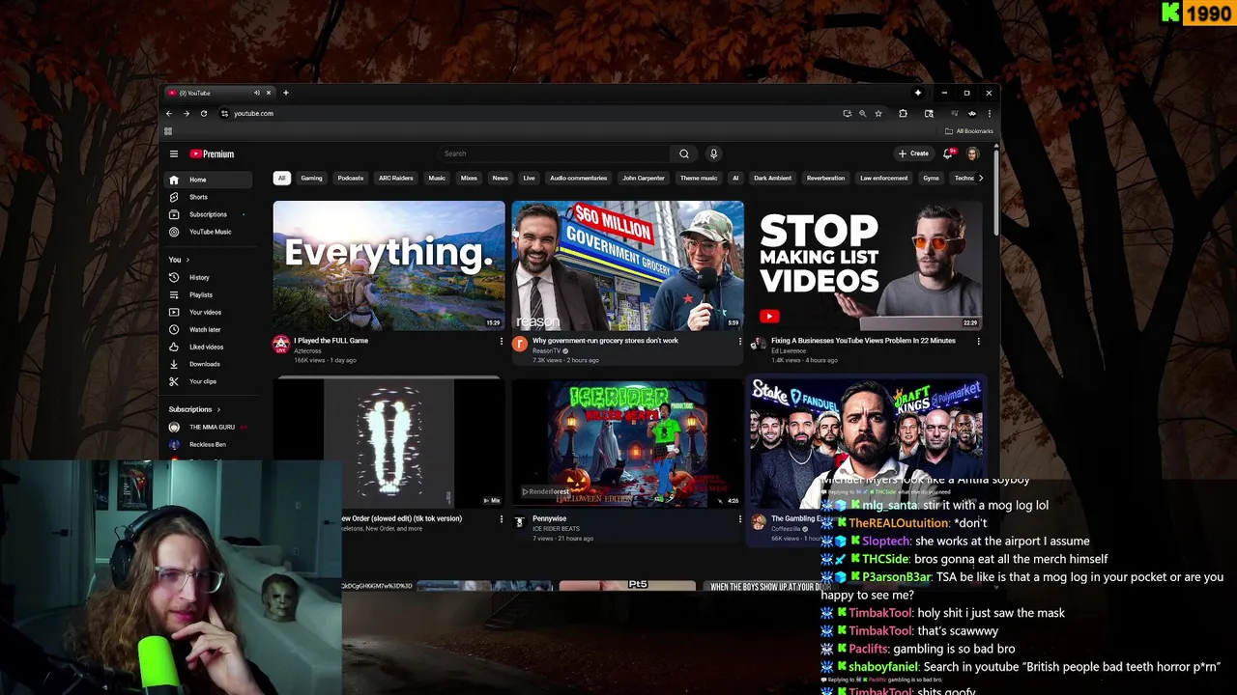Open Subscriptions in the sidebar
The height and width of the screenshot is (695, 1237).
[x=206, y=214]
